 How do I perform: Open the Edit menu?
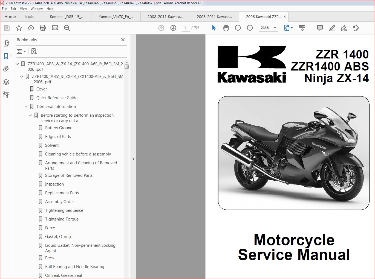(13, 9)
